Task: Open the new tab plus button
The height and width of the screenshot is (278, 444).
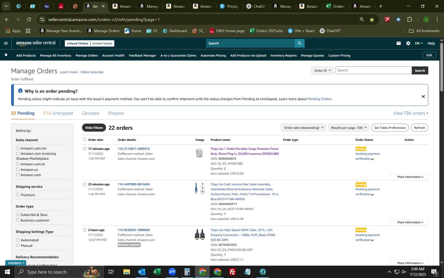Action: point(381,6)
